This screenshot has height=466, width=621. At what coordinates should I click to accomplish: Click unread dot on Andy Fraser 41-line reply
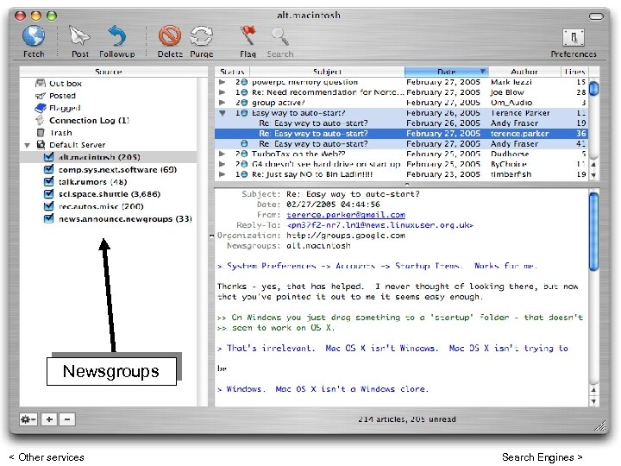click(x=244, y=143)
